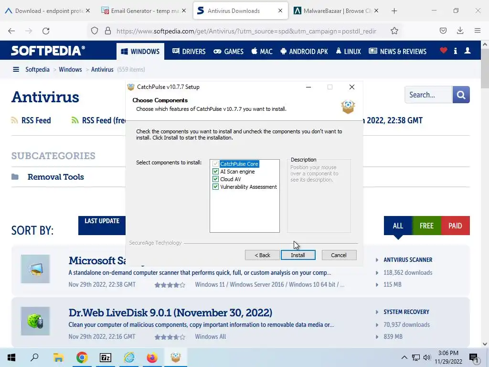The height and width of the screenshot is (367, 489).
Task: Click the site lock padlock icon
Action: 108,31
